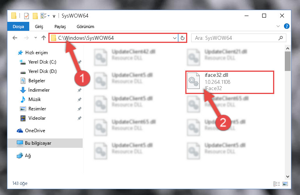Open the Paylaş ribbon tab
The image size is (300, 195).
click(60, 27)
